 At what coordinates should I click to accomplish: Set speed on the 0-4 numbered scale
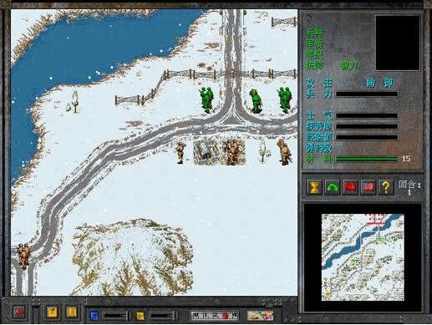(x=215, y=316)
